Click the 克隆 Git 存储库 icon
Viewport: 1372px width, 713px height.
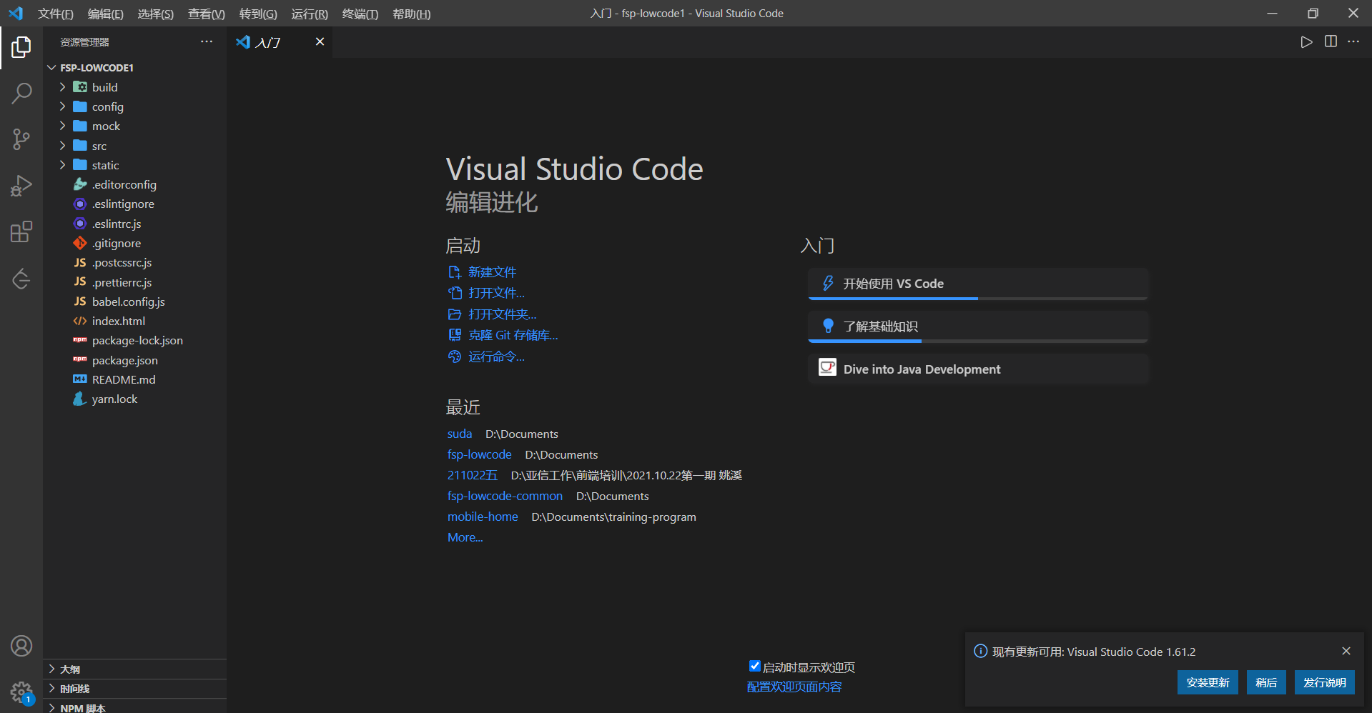pyautogui.click(x=455, y=335)
